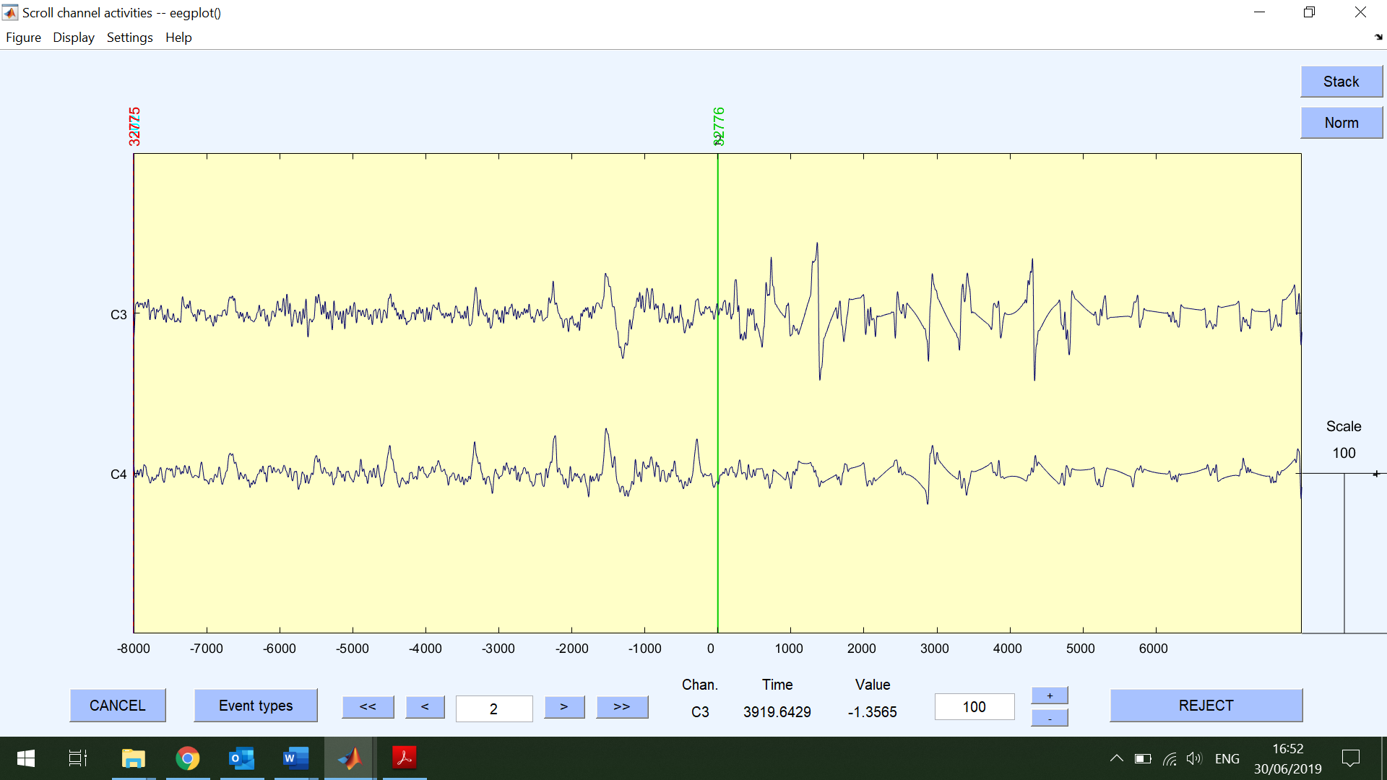Click the MATLAB icon in title bar
Image resolution: width=1387 pixels, height=780 pixels.
click(x=10, y=12)
